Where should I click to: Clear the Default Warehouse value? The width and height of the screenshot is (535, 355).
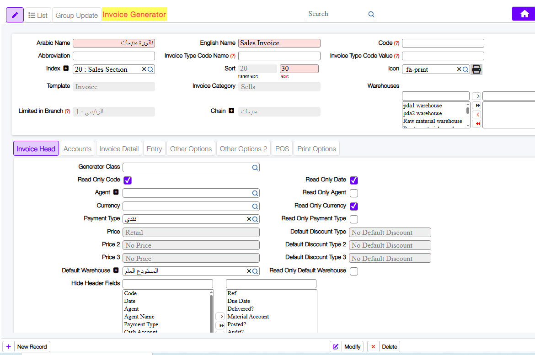249,271
